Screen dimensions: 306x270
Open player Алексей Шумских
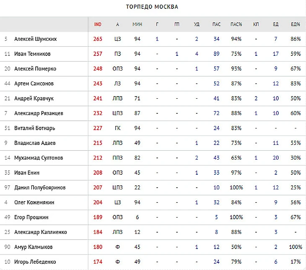click(35, 39)
